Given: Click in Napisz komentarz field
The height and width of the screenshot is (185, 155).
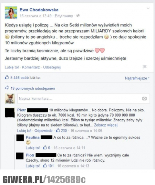Looking at the screenshot, I should pos(83,98).
